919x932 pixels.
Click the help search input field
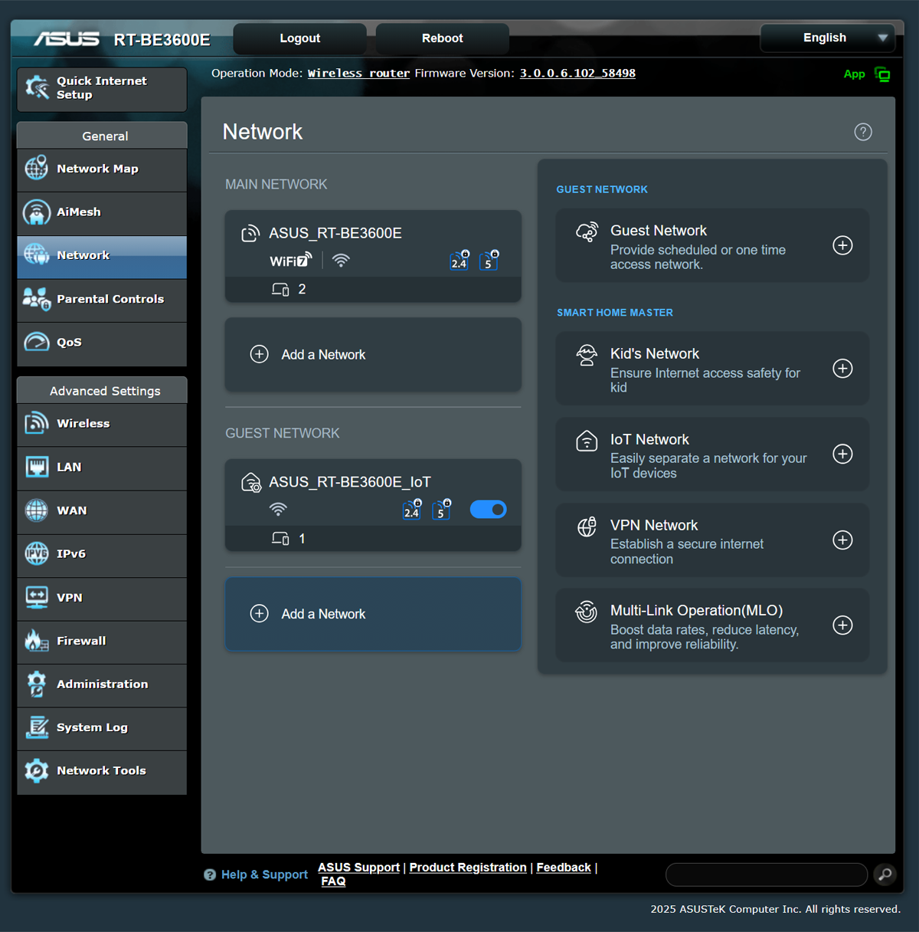pyautogui.click(x=767, y=875)
